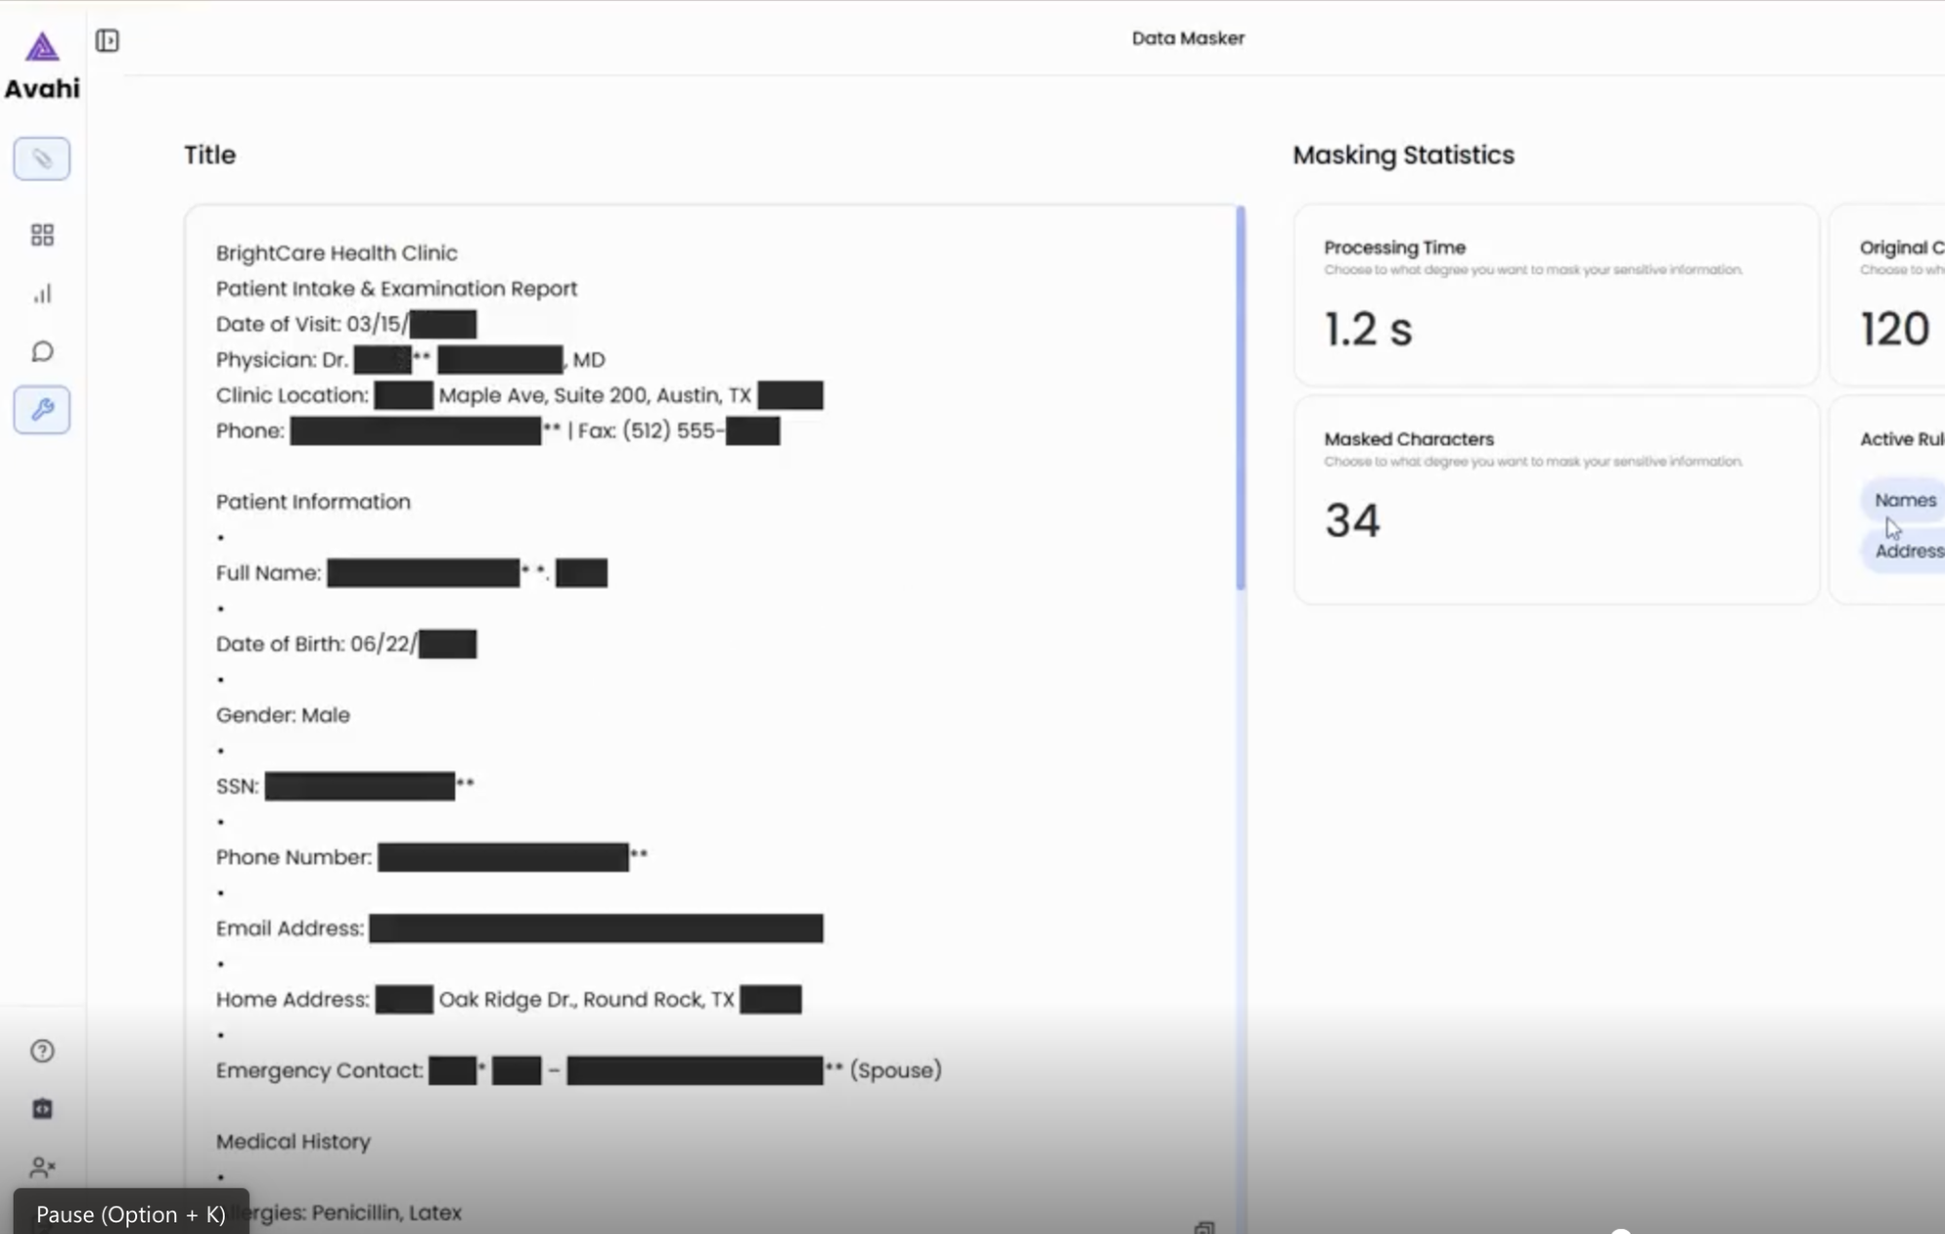Click the document panel vertical scrollbar
The height and width of the screenshot is (1234, 1945).
tap(1240, 399)
